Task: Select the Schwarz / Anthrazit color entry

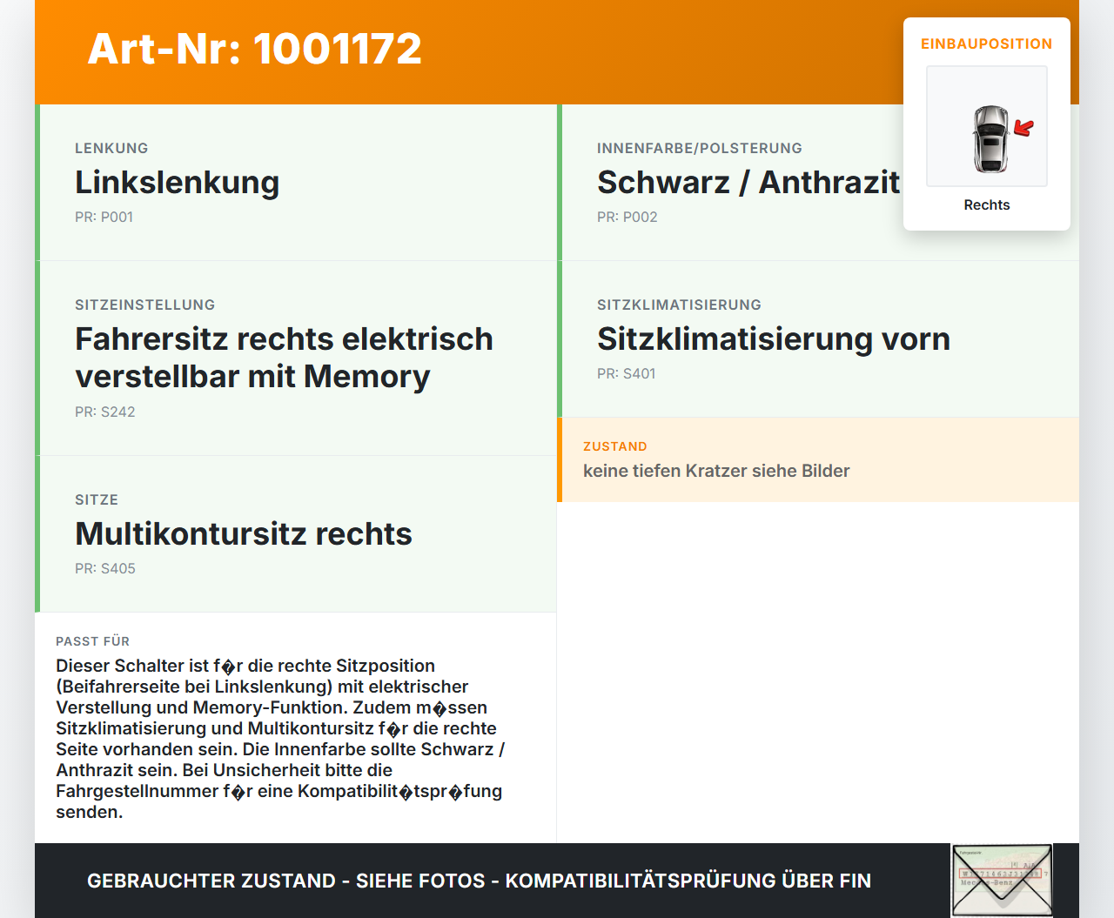Action: [748, 182]
